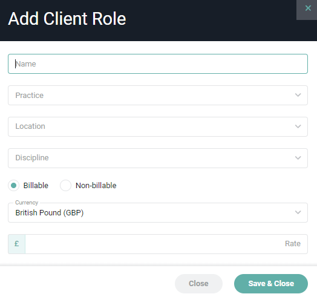The image size is (317, 294).
Task: Click the Currency floating label
Action: coord(27,203)
